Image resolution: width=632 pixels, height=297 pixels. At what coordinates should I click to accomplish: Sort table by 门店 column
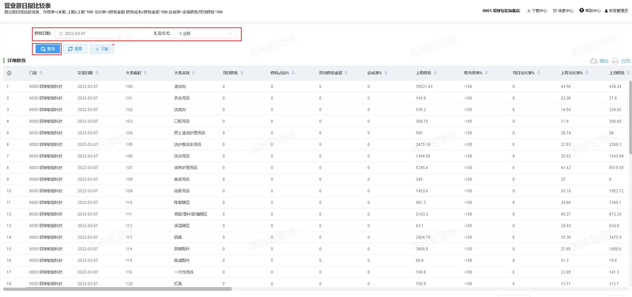click(x=41, y=73)
